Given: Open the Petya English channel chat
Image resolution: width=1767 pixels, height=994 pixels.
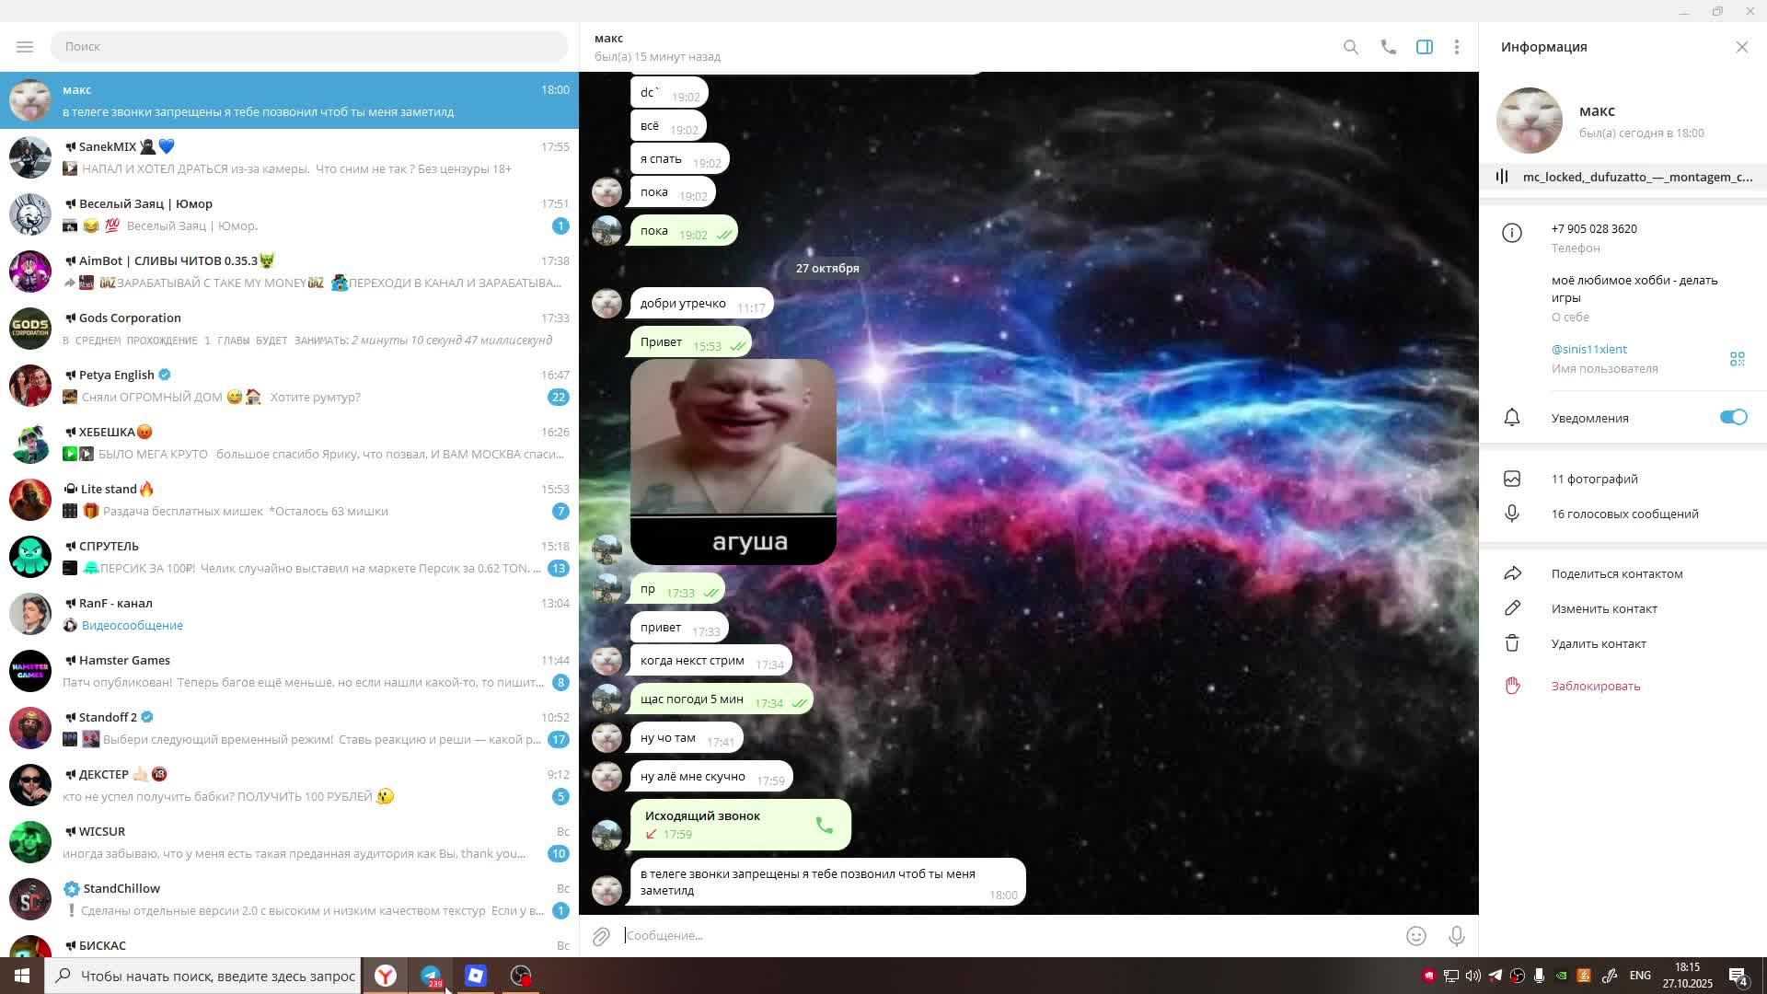Looking at the screenshot, I should pos(289,386).
